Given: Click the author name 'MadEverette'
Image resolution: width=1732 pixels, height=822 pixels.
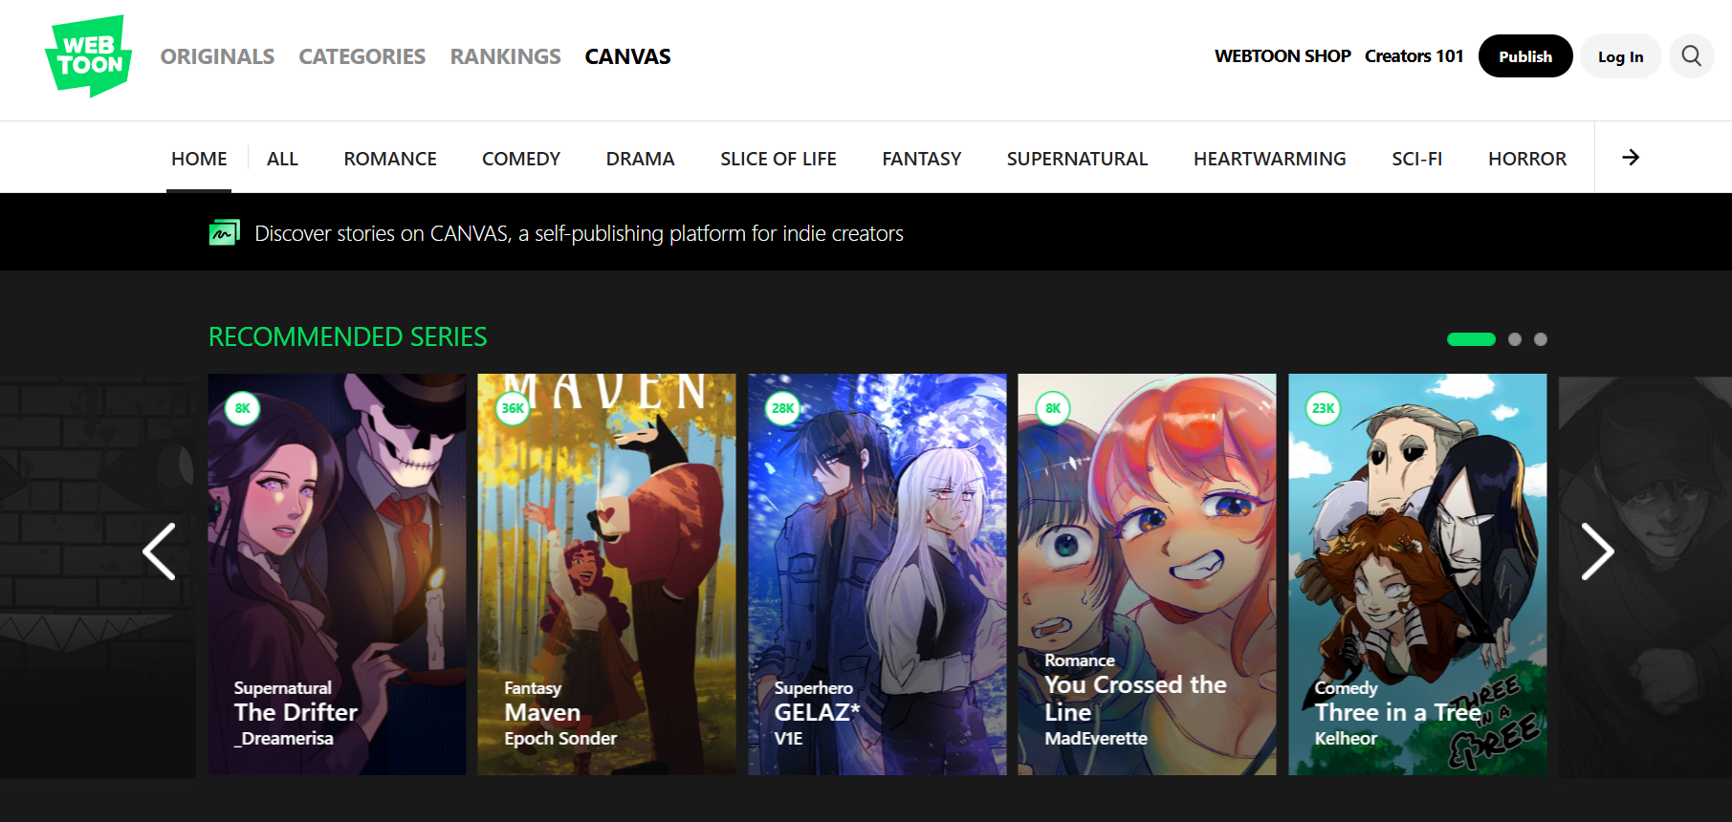Looking at the screenshot, I should 1096,739.
